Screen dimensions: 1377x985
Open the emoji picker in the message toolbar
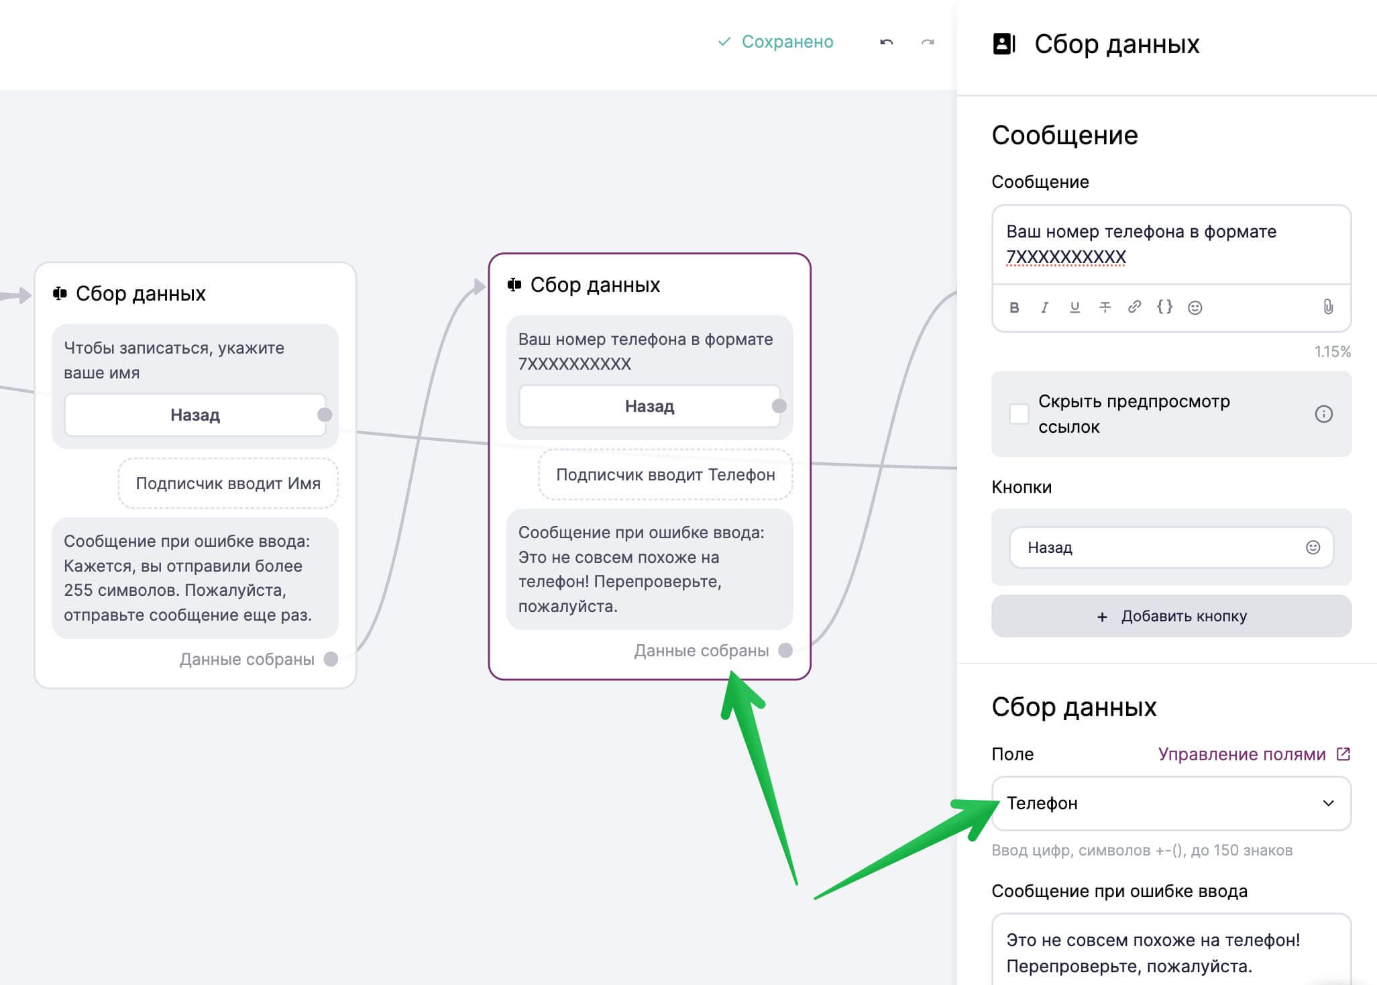tap(1195, 307)
